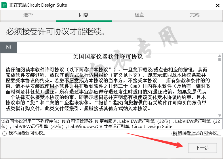This screenshot has height=159, width=223.
Task: Click the 美国国家仪器软件许可协议 heading
Action: [108, 56]
